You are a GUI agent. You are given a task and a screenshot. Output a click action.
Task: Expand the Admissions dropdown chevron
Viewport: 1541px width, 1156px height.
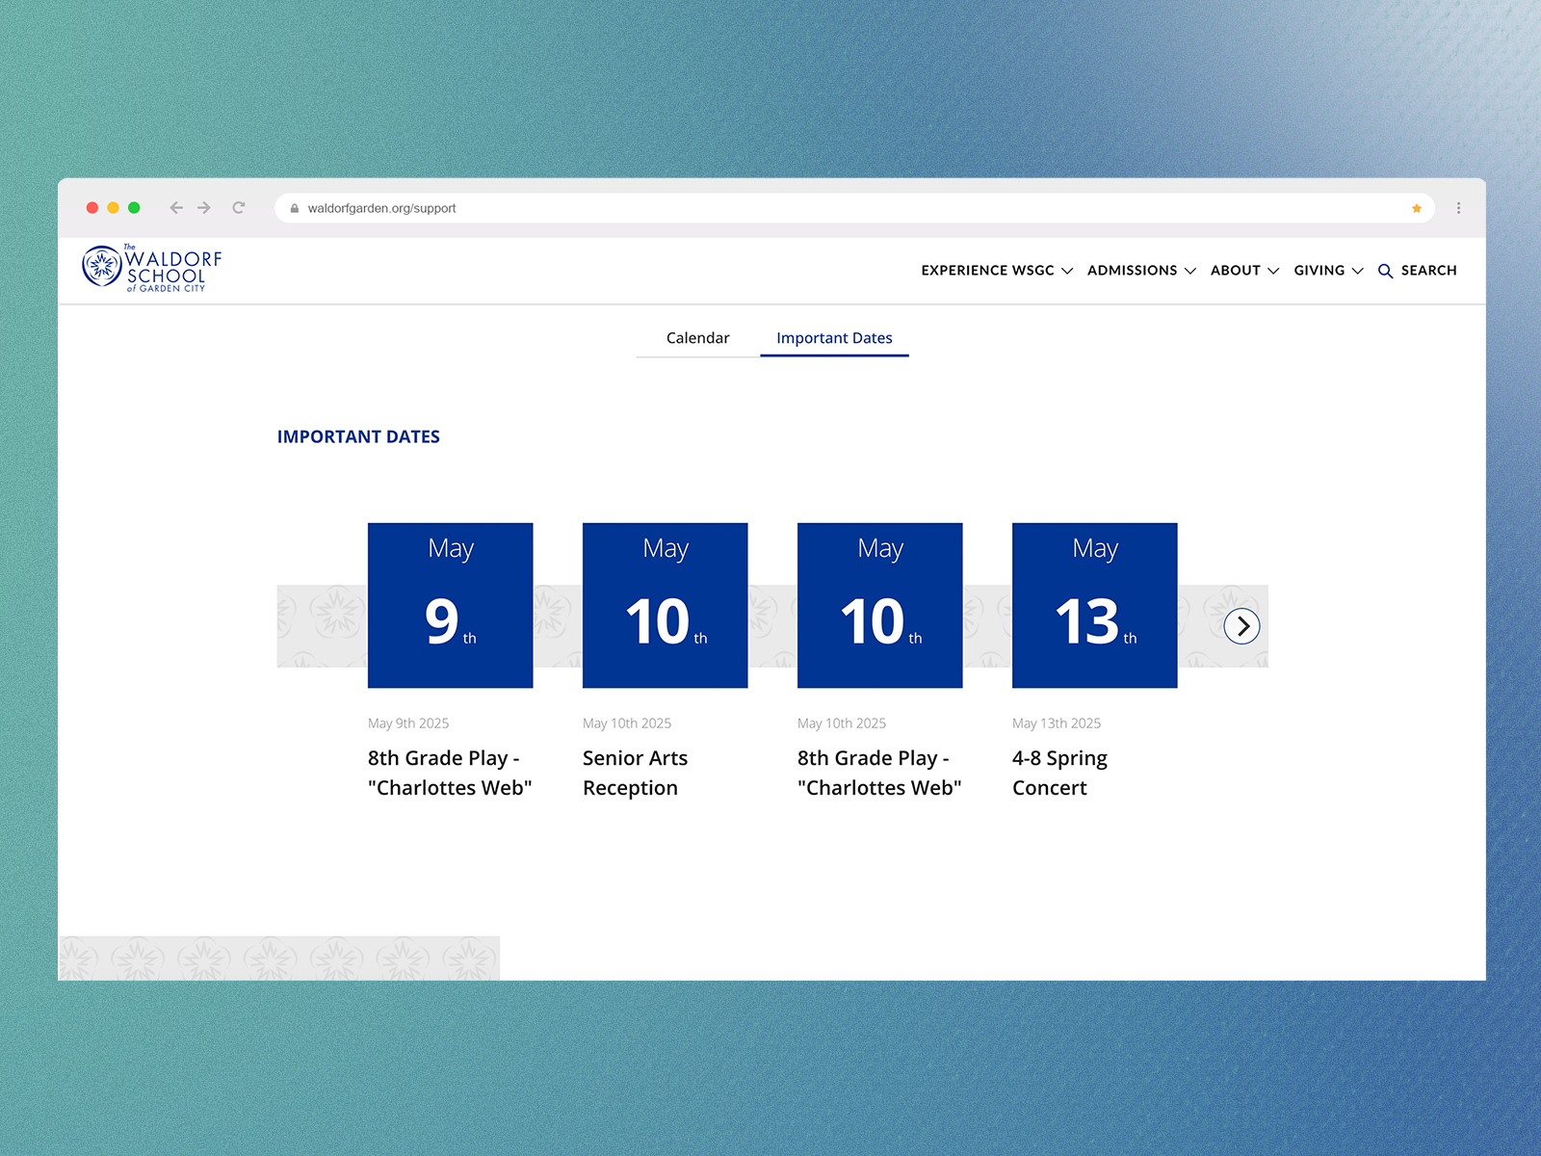tap(1190, 272)
